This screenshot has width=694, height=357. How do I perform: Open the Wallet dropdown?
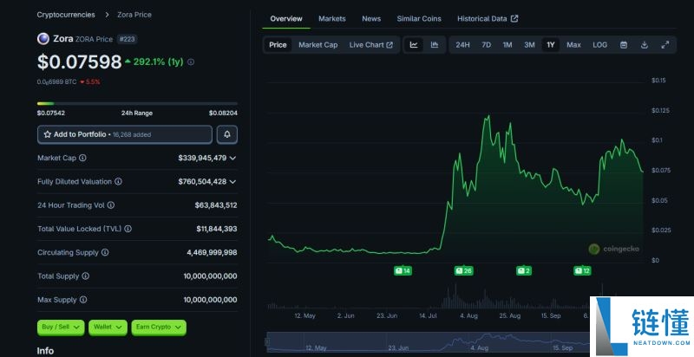pyautogui.click(x=108, y=327)
